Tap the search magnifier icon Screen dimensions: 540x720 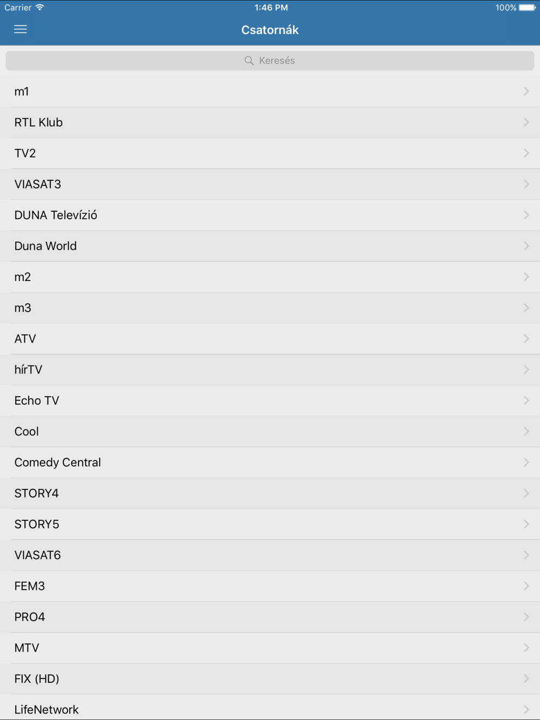coord(249,60)
